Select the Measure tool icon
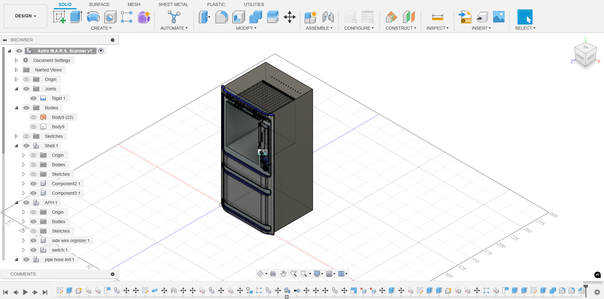The width and height of the screenshot is (604, 299). click(438, 17)
